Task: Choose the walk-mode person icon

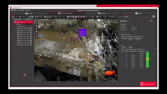Action: click(x=37, y=31)
